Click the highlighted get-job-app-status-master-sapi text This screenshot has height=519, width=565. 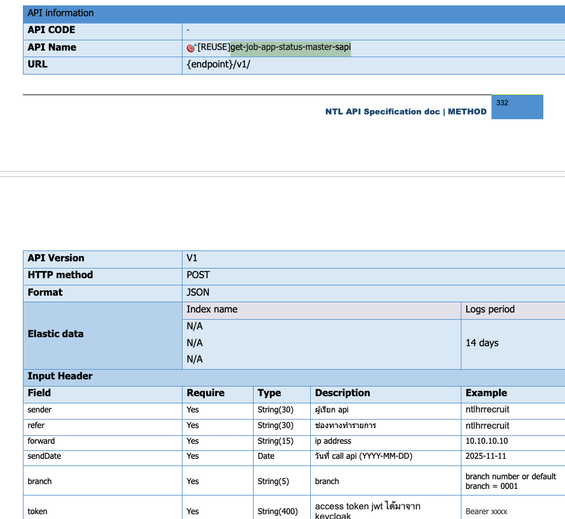click(x=290, y=47)
